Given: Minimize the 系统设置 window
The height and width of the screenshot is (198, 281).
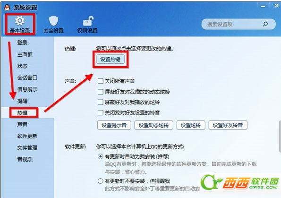Looking at the screenshot, I should (263, 7).
